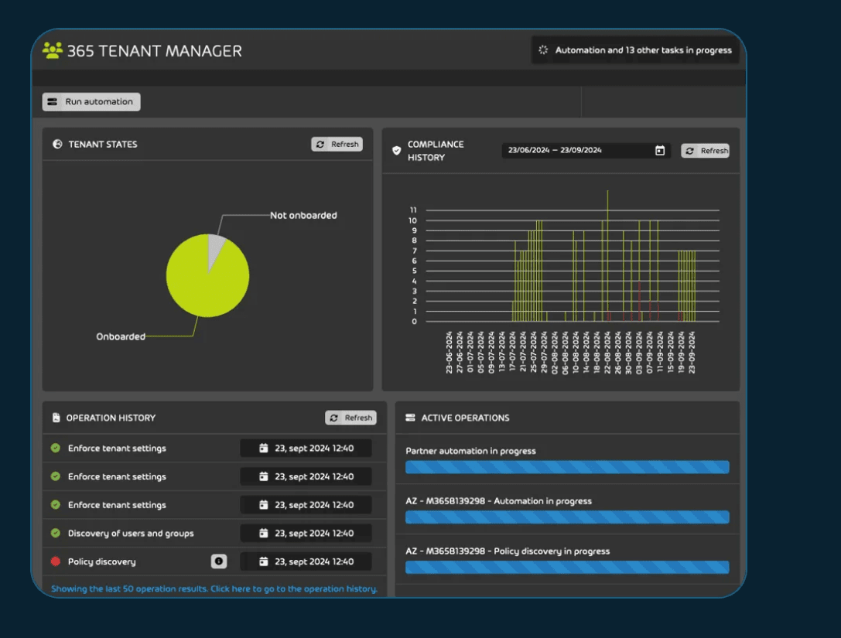Open the operation history link at bottom

click(x=214, y=589)
